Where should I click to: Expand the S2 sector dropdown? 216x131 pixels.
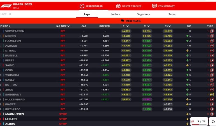coord(149,26)
